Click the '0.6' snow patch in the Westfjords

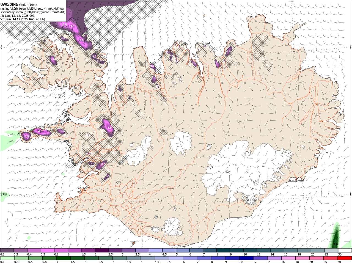click(53, 60)
